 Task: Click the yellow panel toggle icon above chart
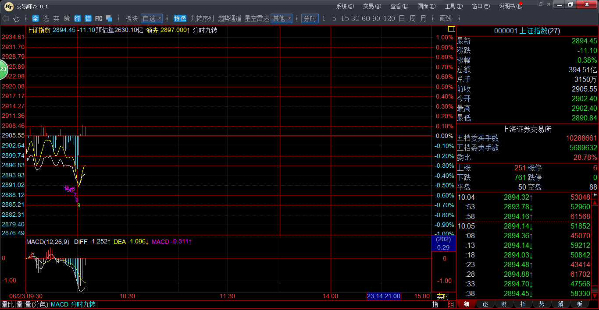(451, 29)
